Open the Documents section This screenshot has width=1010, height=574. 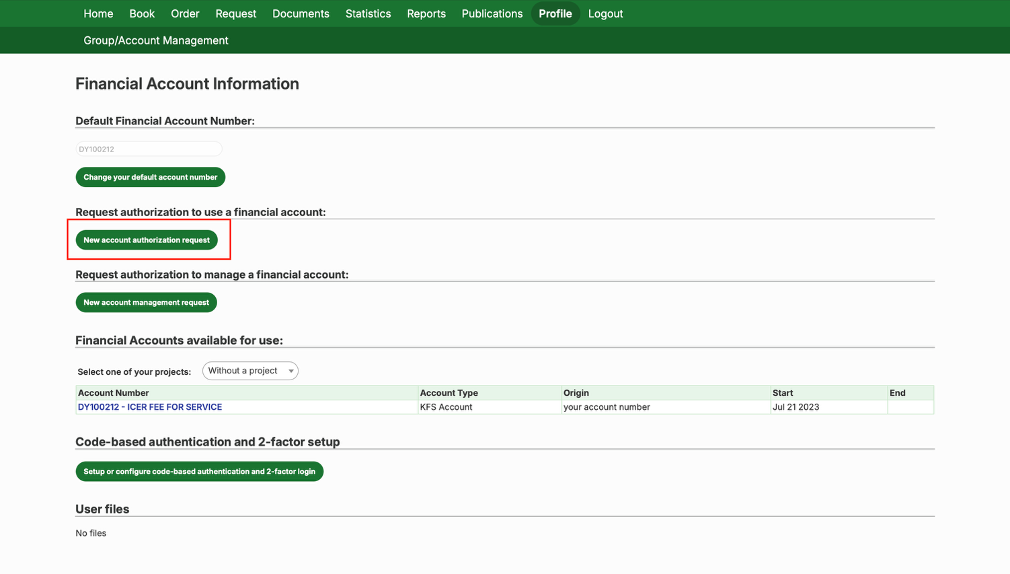[301, 13]
